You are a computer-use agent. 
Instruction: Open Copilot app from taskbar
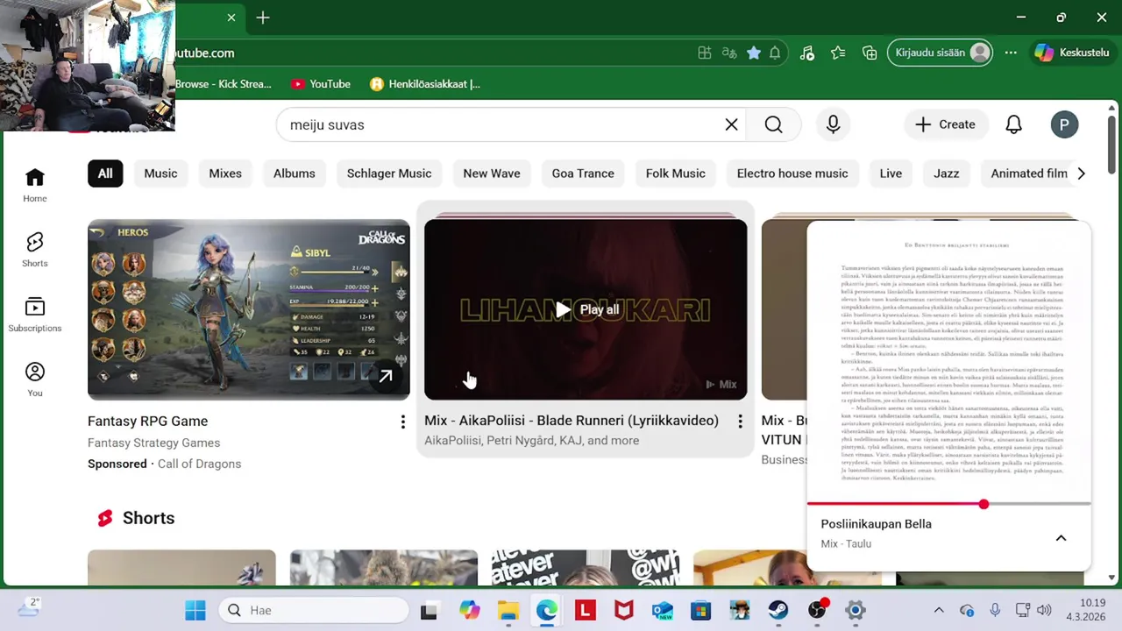(469, 610)
